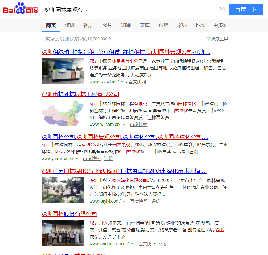Viewport: 268px width, 255px height.
Task: Open 深圳市林外林园林工程有限公司 title link
Action: click(x=80, y=94)
